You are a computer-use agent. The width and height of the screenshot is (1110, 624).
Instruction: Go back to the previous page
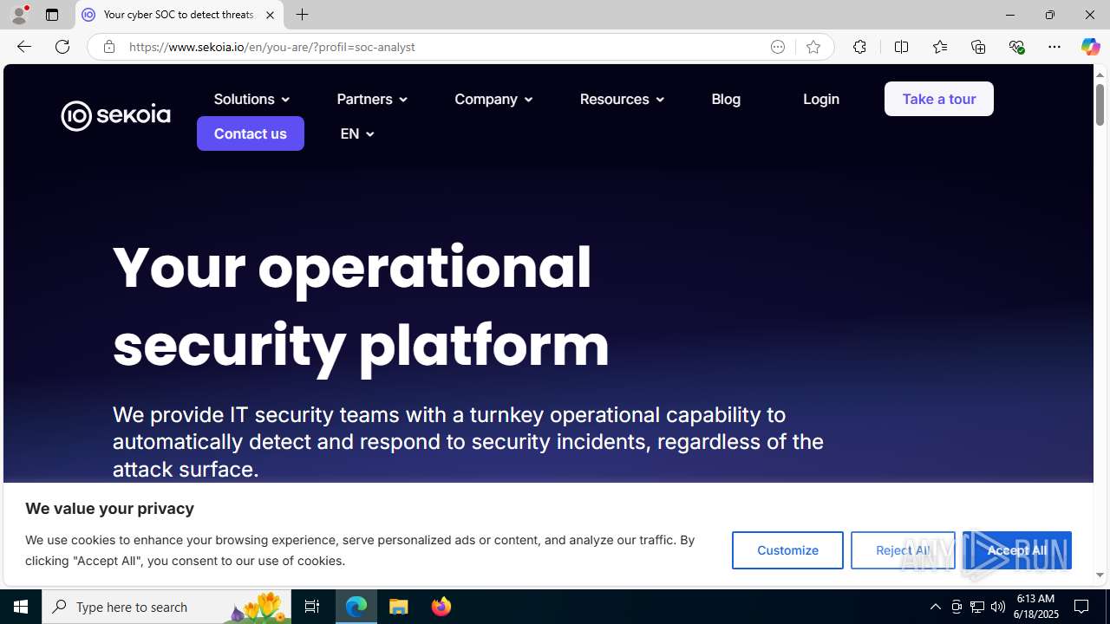pyautogui.click(x=23, y=47)
